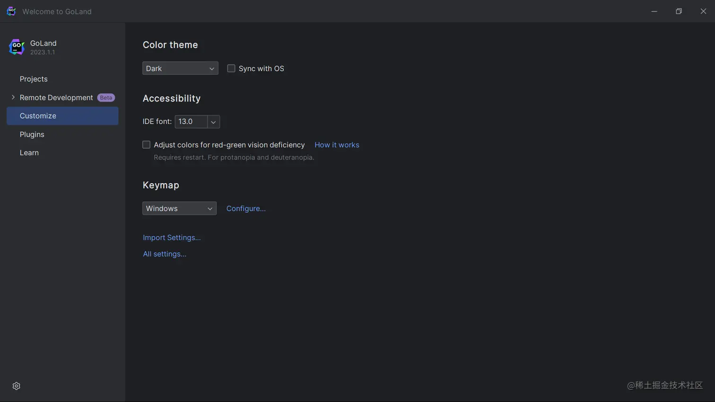Select the Customize tab
This screenshot has width=715, height=402.
pyautogui.click(x=62, y=116)
